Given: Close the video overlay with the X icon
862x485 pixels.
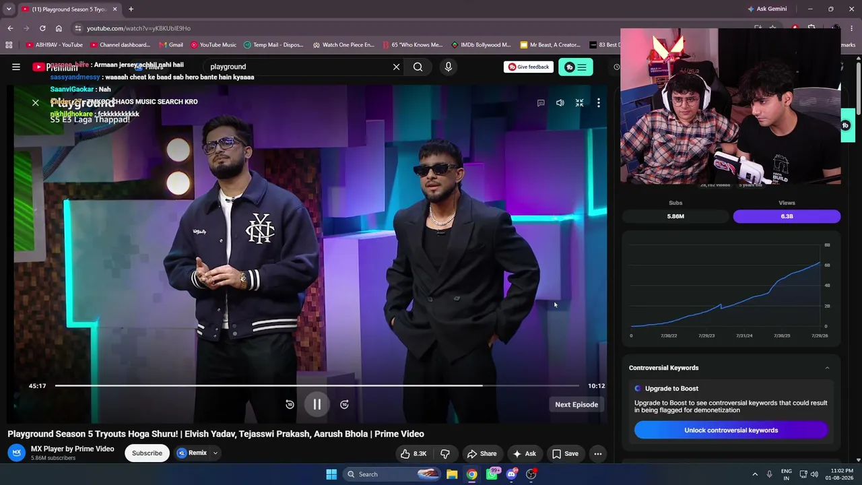Looking at the screenshot, I should pos(36,102).
